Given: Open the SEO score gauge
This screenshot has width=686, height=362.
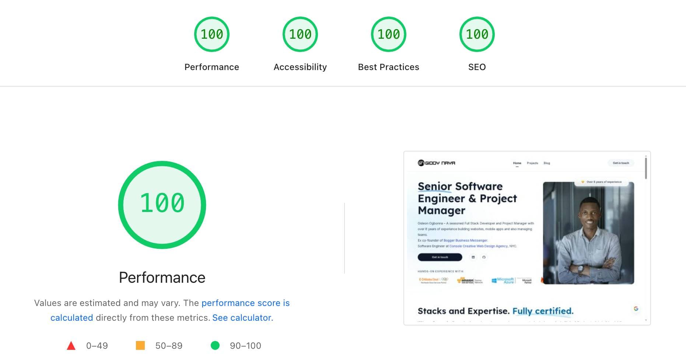Looking at the screenshot, I should click(x=477, y=34).
